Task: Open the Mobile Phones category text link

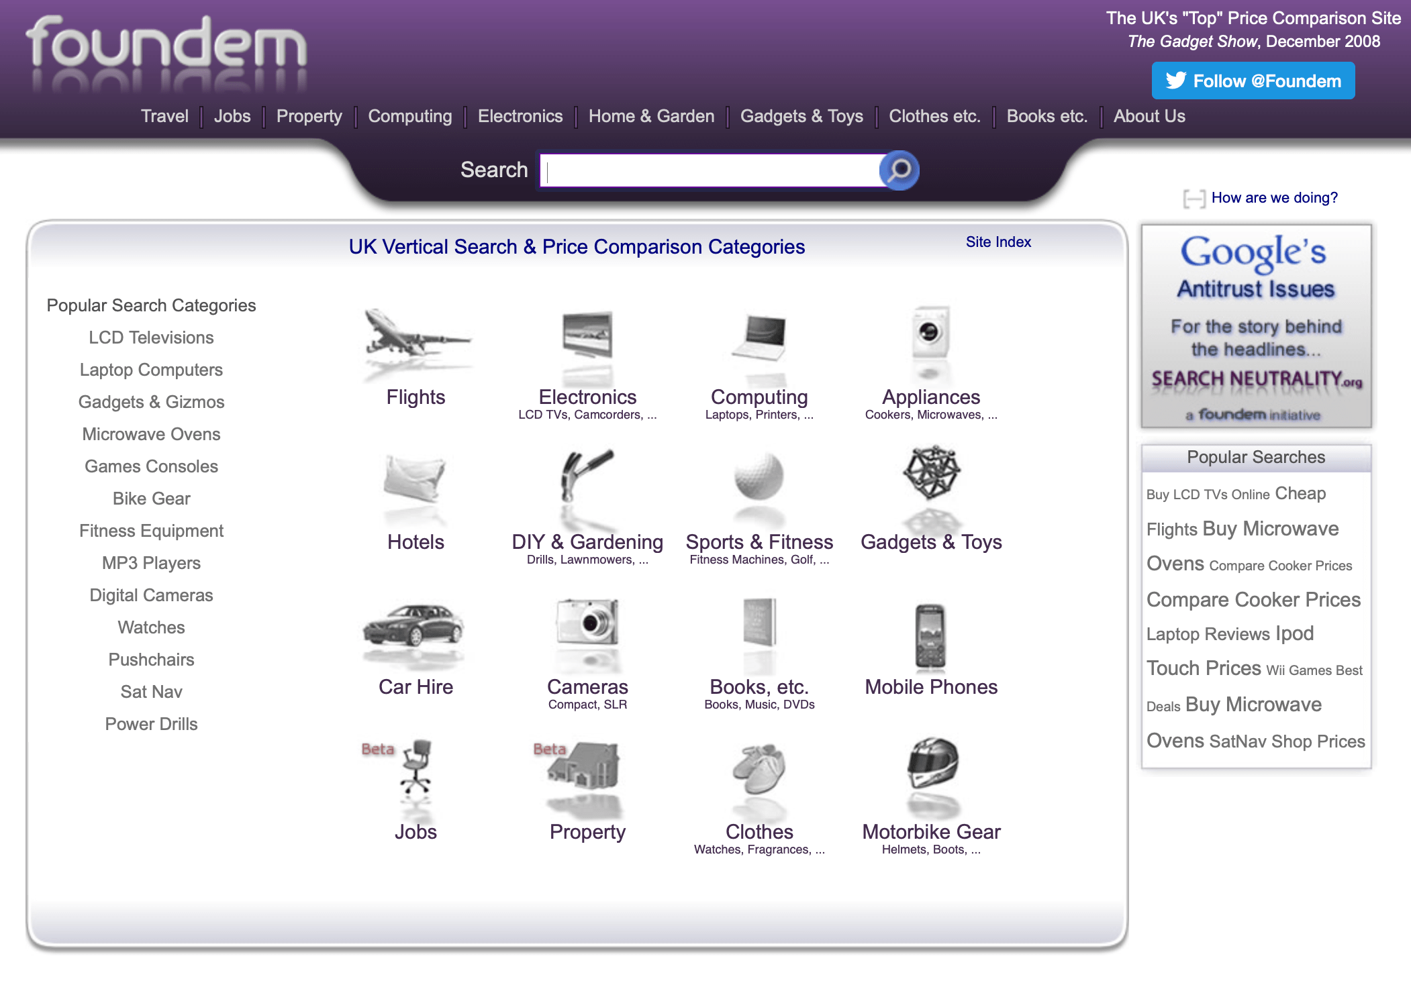Action: click(x=931, y=687)
